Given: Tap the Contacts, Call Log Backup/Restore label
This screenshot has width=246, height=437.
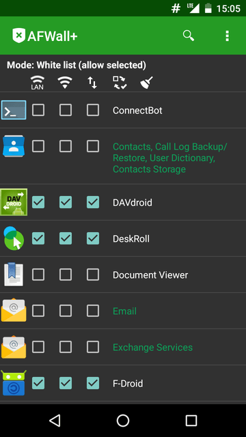Looking at the screenshot, I should pos(170,158).
